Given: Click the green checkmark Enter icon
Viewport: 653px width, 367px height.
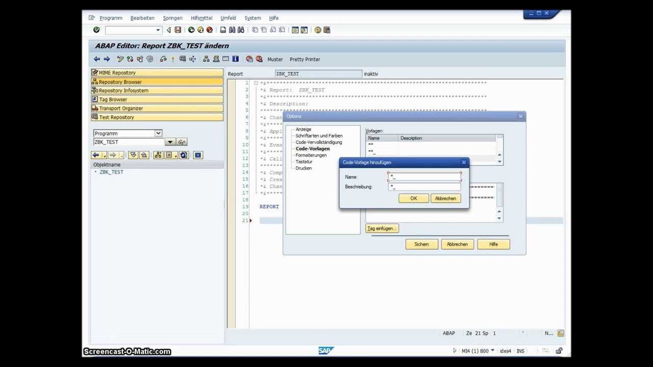Looking at the screenshot, I should tap(96, 30).
